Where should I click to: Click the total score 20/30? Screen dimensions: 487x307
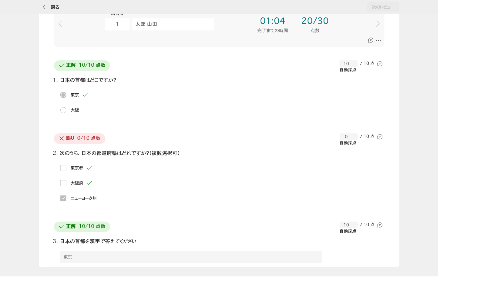point(315,21)
